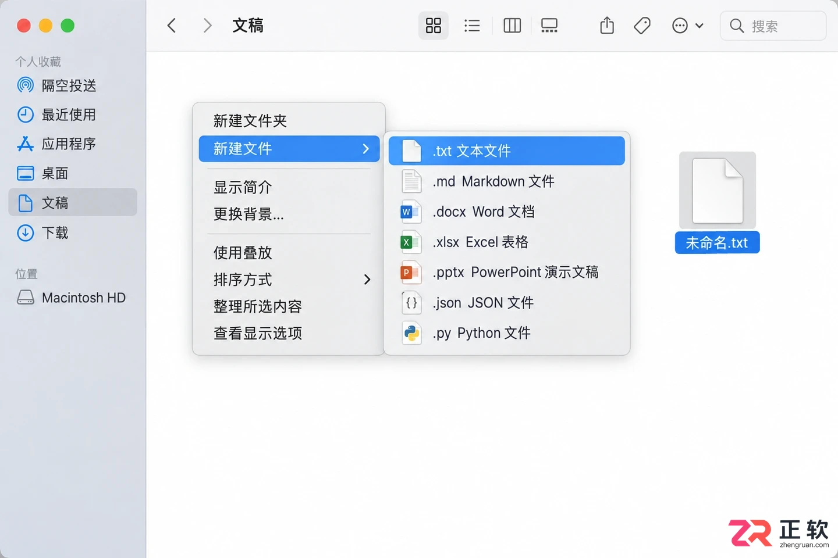Select 文稿 in the sidebar
This screenshot has height=558, width=838.
point(73,202)
